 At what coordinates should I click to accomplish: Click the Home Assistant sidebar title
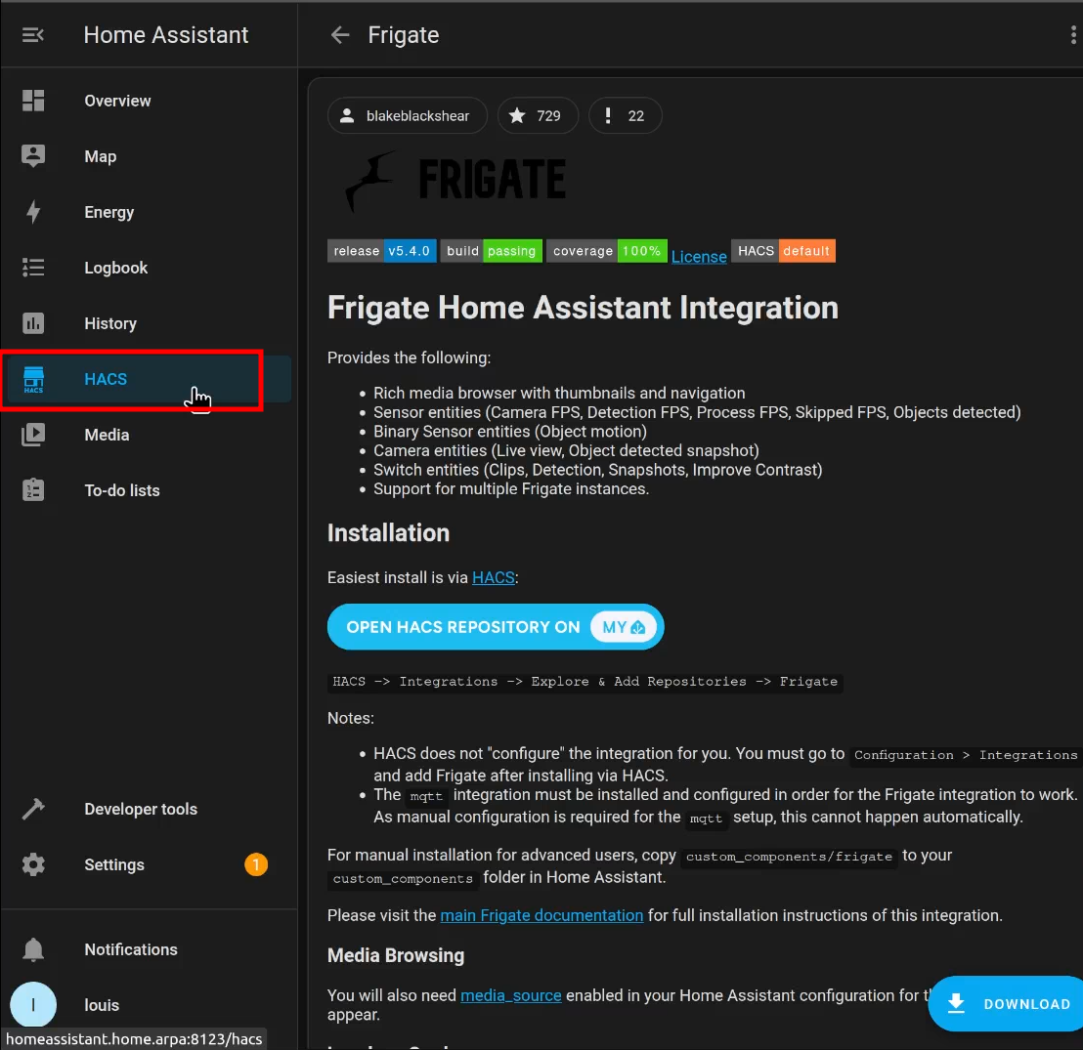166,35
